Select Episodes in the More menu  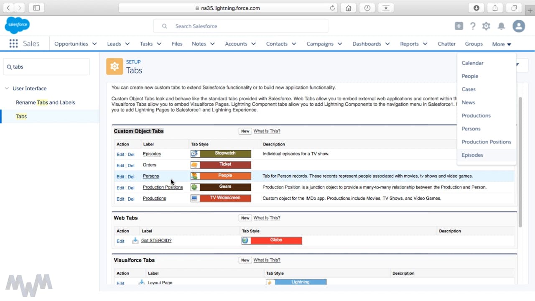[x=472, y=155]
